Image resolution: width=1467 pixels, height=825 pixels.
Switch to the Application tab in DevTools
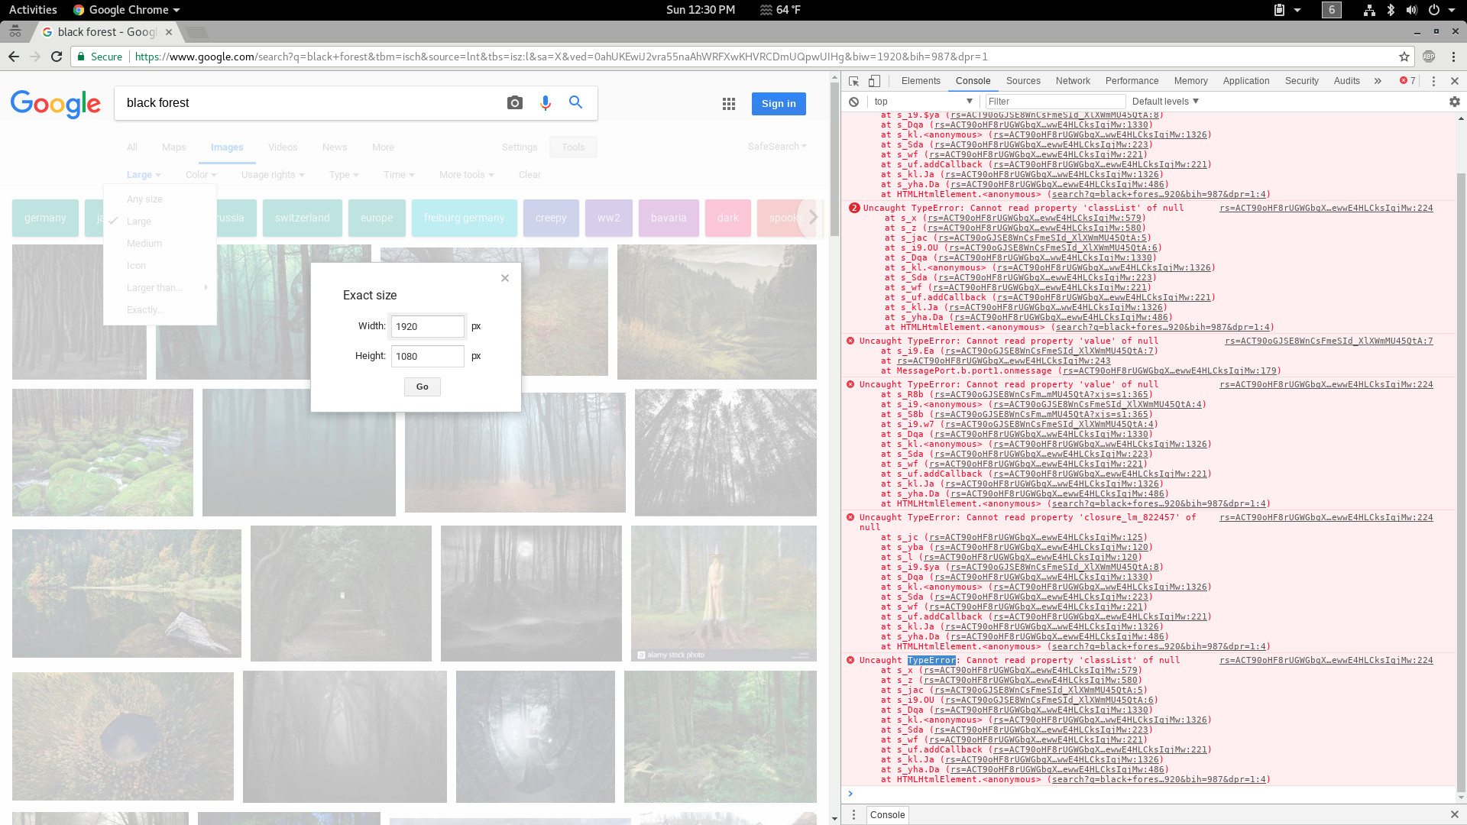pos(1245,81)
